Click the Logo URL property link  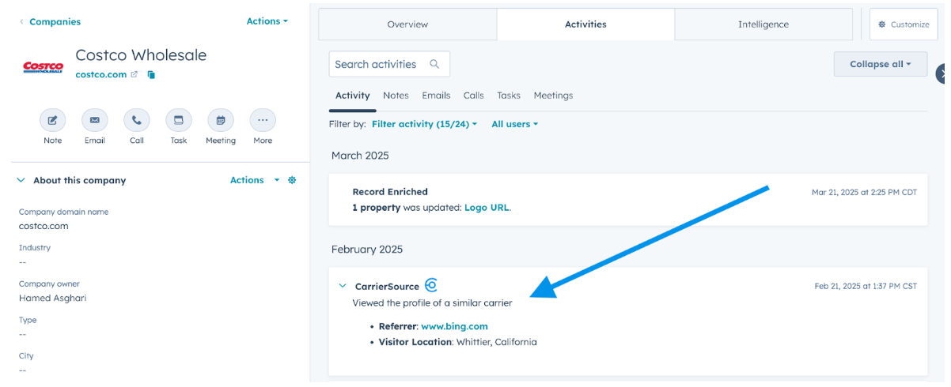(x=487, y=208)
